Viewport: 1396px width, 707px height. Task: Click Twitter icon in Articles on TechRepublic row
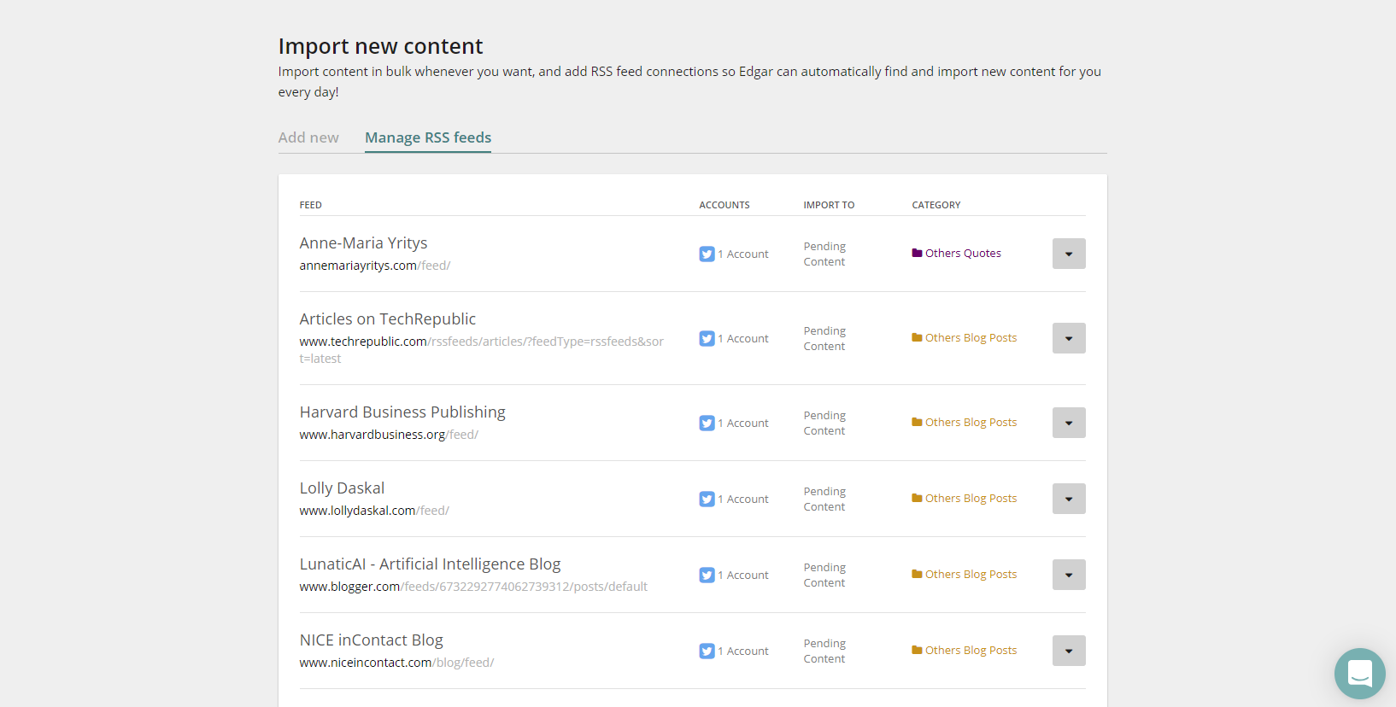click(707, 339)
